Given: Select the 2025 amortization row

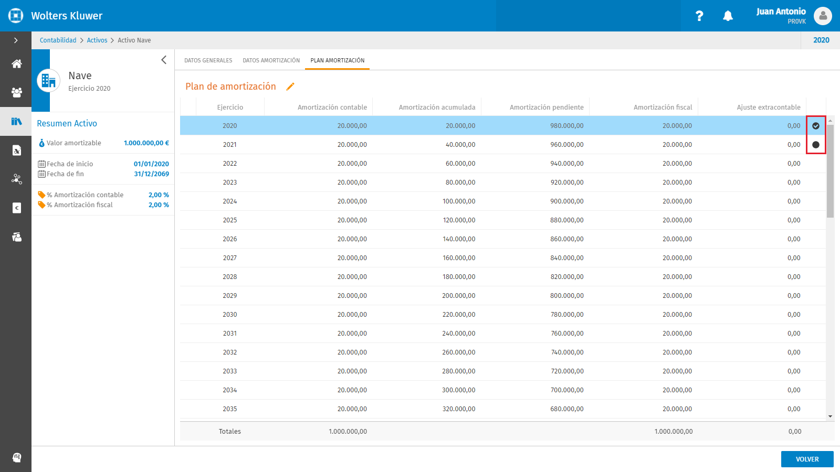Looking at the screenshot, I should 503,220.
